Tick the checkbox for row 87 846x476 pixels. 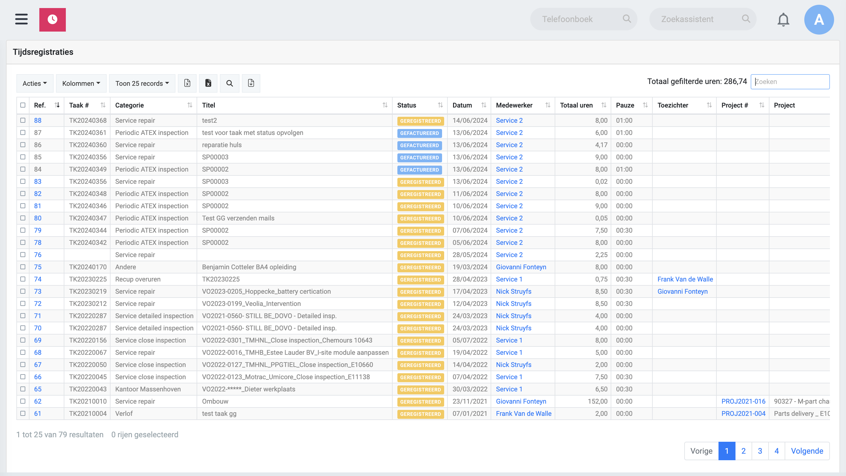[x=23, y=132]
